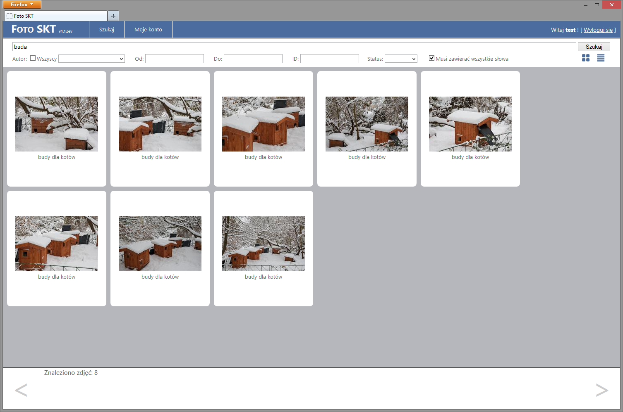Open a new browser tab
The height and width of the screenshot is (412, 623).
[113, 16]
